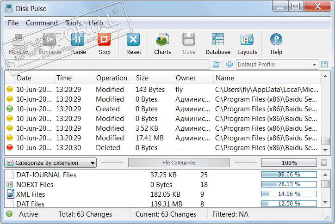
Task: Select the NOEXT Files category
Action: point(162,185)
